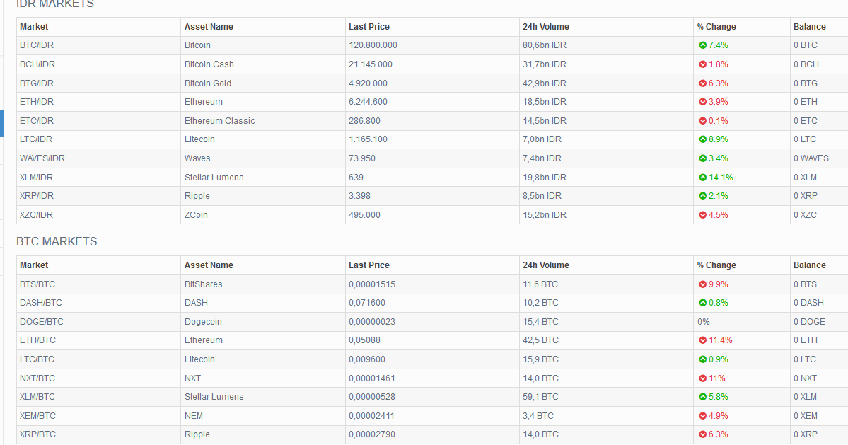Open the BCH/IDR market

click(37, 64)
